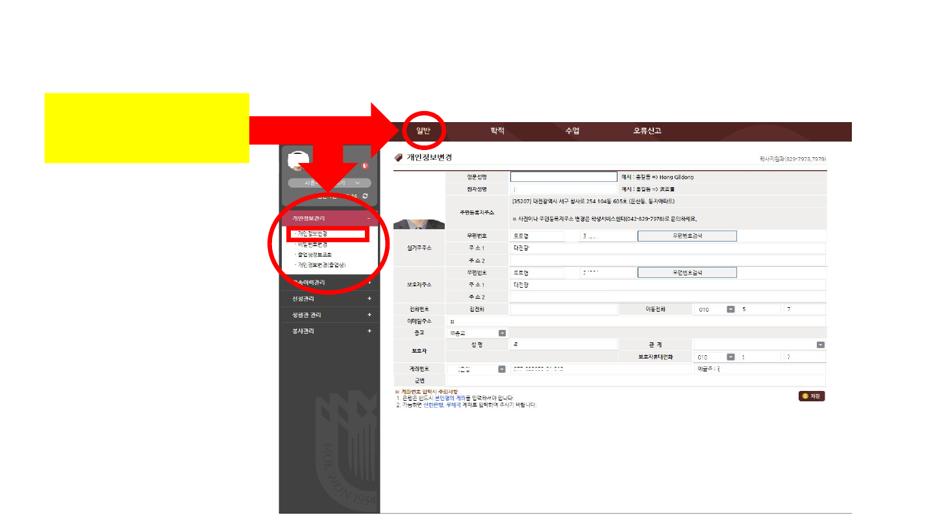Open the 관계 dropdown for guardian

point(821,345)
